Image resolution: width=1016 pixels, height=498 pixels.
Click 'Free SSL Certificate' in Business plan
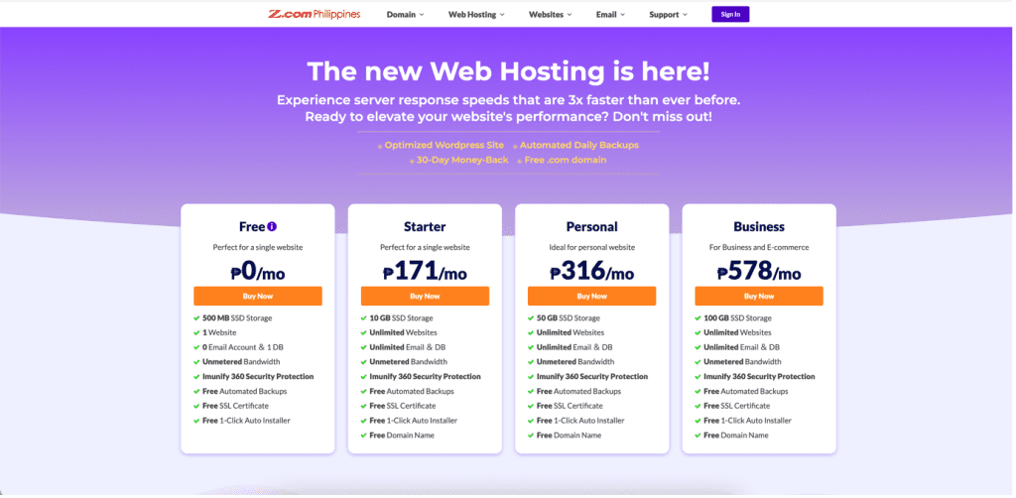coord(737,406)
